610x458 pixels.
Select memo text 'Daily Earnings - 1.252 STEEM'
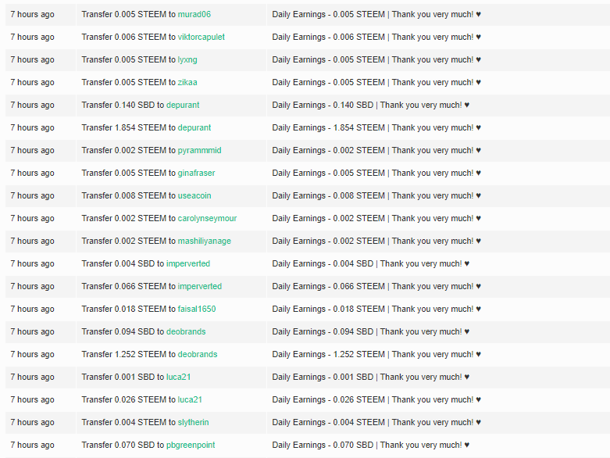pos(328,354)
